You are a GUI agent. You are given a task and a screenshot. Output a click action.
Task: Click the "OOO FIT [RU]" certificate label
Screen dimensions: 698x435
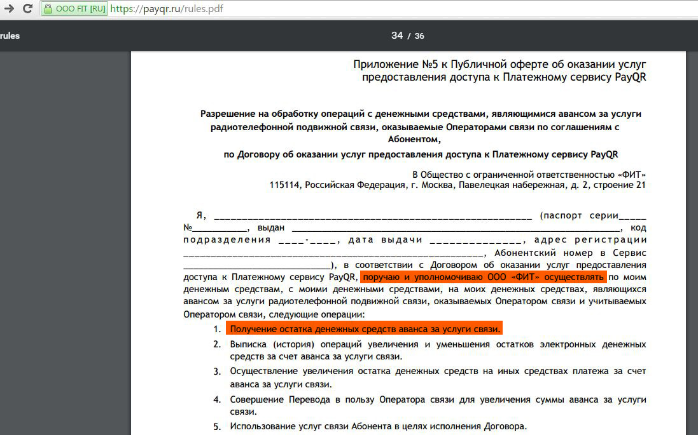pyautogui.click(x=81, y=9)
